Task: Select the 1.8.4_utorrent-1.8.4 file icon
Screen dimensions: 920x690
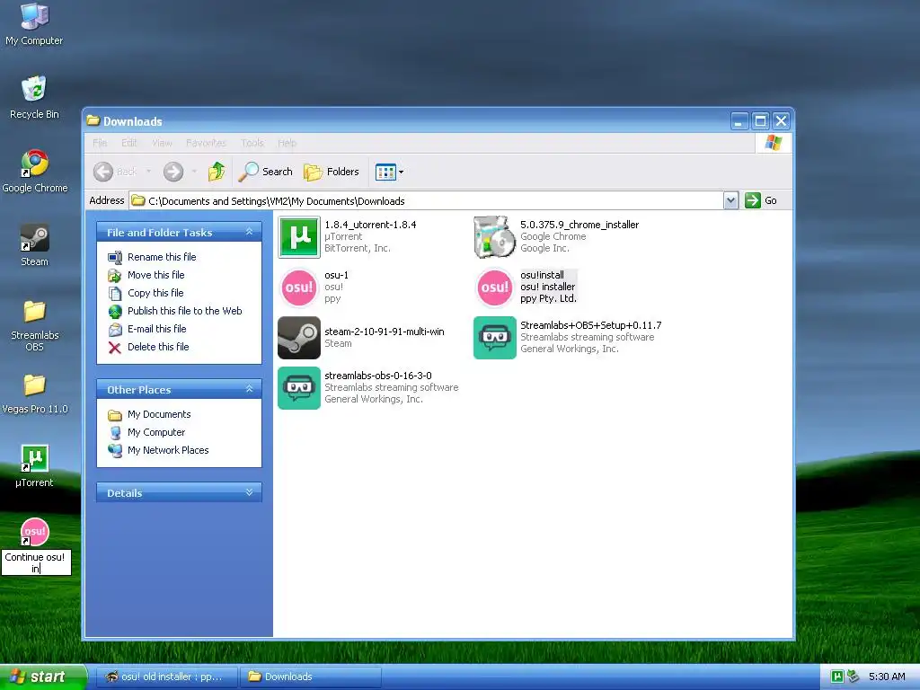Action: click(x=299, y=237)
